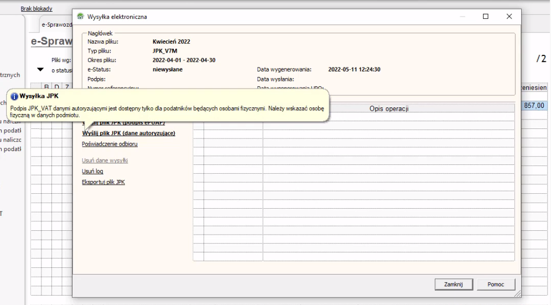Click the '2022-04-01 - 2022-04-30' period value
Image resolution: width=551 pixels, height=305 pixels.
(x=184, y=60)
